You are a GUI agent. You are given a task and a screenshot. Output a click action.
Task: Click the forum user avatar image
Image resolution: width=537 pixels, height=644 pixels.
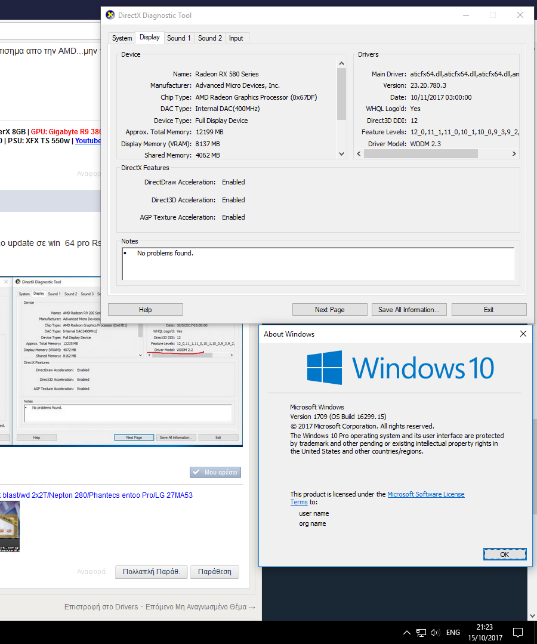point(10,526)
